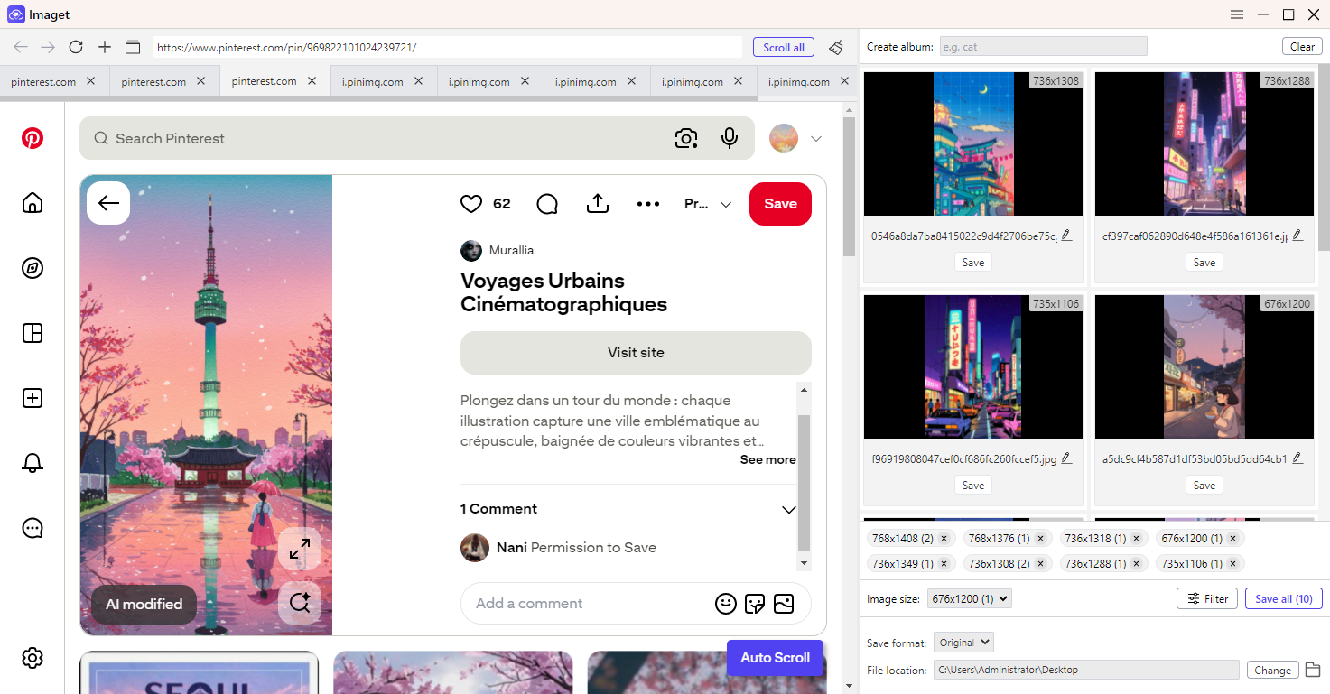Screen dimensions: 1330x694
Task: Expand the account chevron beside avatar
Action: [x=816, y=139]
